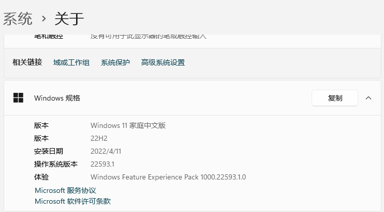This screenshot has height=212, width=384.
Task: Click the Windows logo icon
Action: click(19, 97)
